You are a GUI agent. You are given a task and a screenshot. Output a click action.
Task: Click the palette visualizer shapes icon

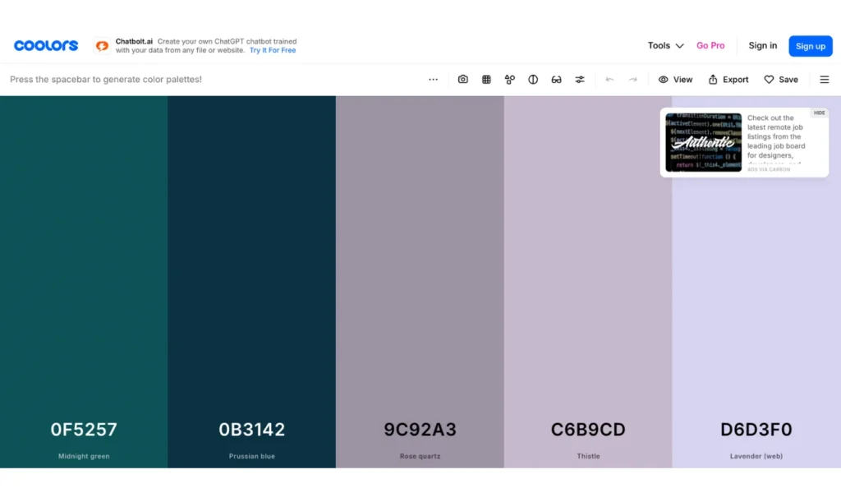(x=510, y=80)
